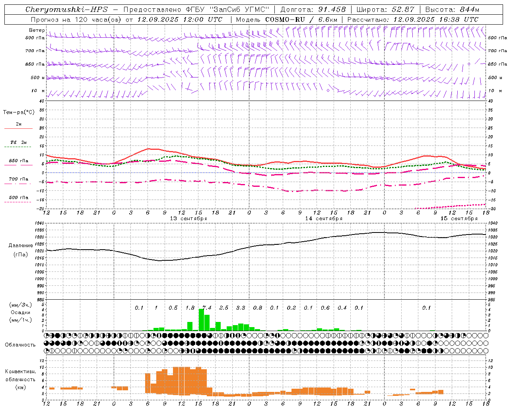
Task: Click the Облачность cloud cover label
Action: point(20,345)
